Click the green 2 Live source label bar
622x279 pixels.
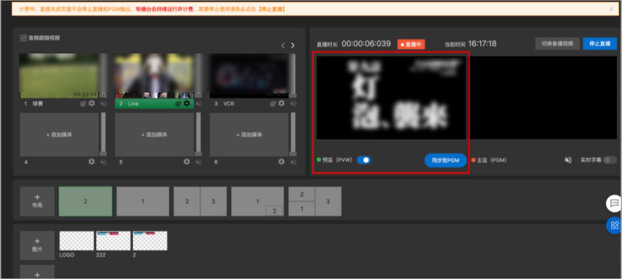click(154, 104)
